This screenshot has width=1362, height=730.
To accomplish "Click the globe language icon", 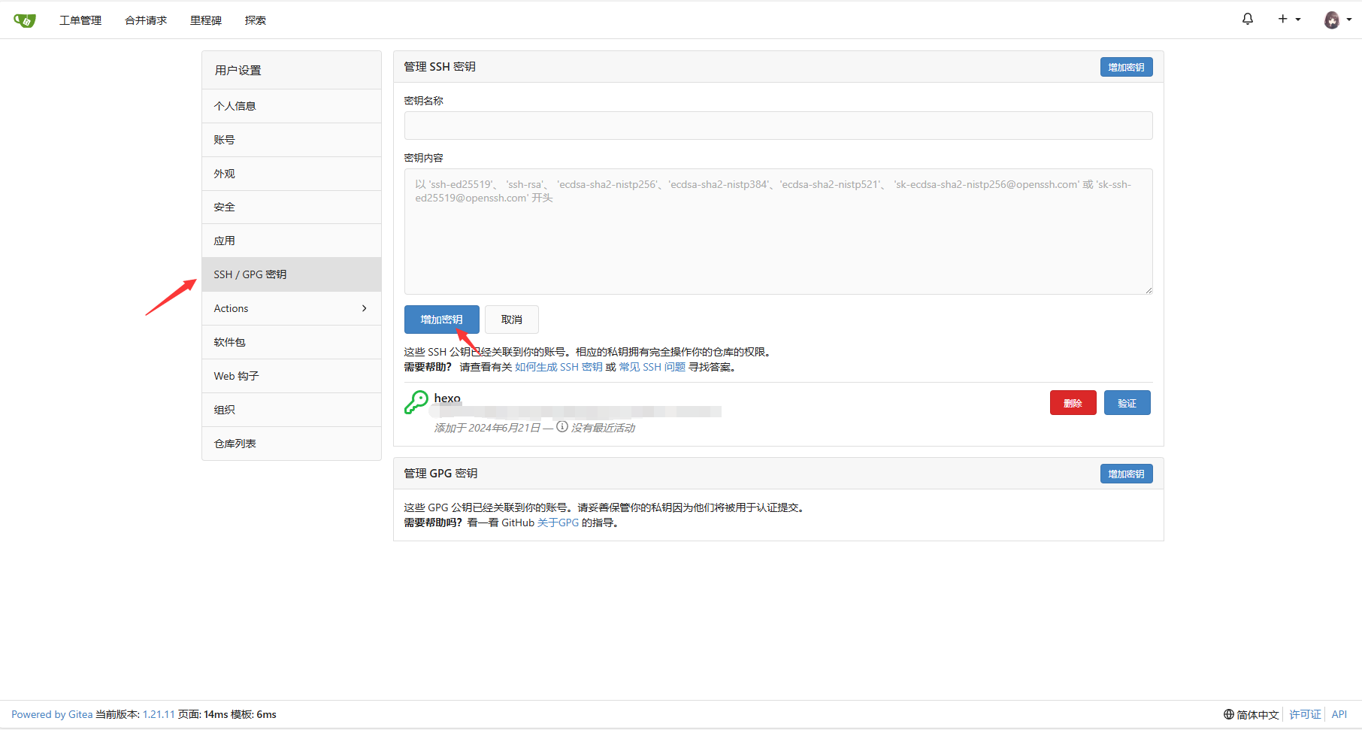I will [1228, 714].
